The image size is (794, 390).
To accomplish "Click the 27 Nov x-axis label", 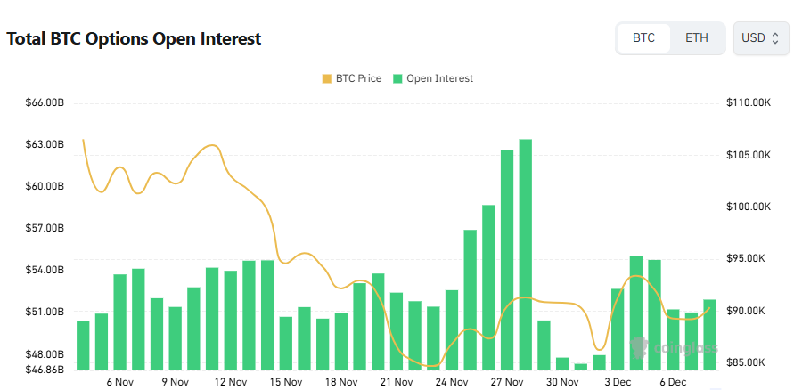I will pyautogui.click(x=507, y=382).
